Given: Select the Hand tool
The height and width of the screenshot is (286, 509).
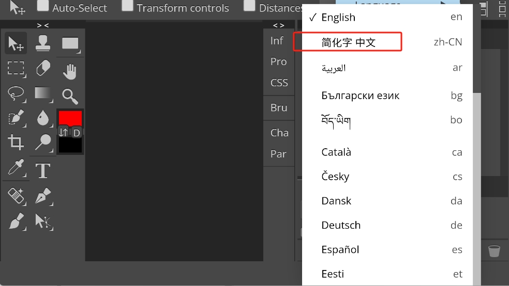Looking at the screenshot, I should pyautogui.click(x=70, y=71).
